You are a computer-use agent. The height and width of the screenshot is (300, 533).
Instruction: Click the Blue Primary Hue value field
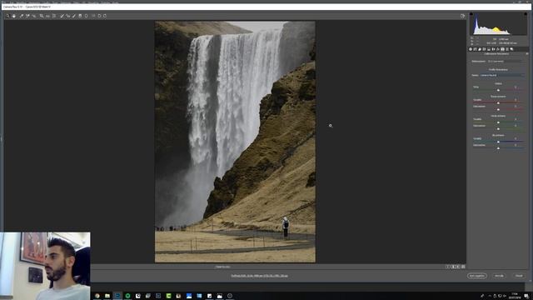pyautogui.click(x=516, y=138)
